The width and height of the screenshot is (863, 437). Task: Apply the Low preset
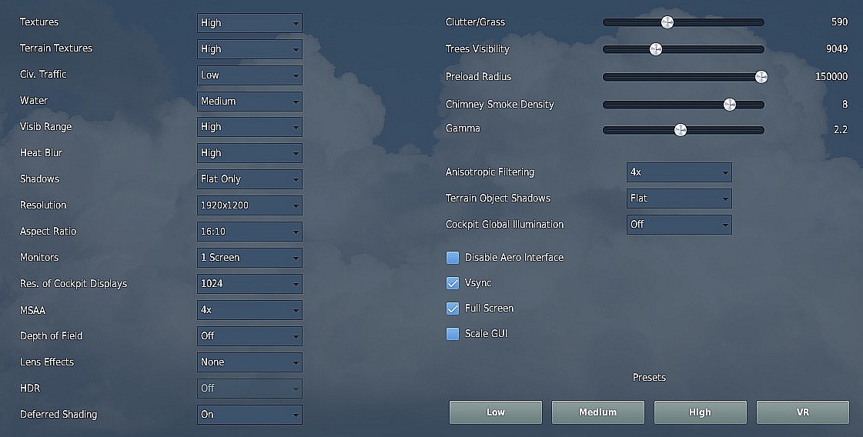pos(495,412)
